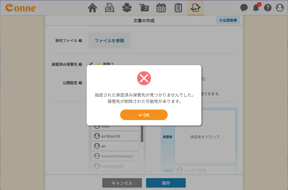Click the キャンセル button
The height and width of the screenshot is (190, 288).
[x=122, y=183]
